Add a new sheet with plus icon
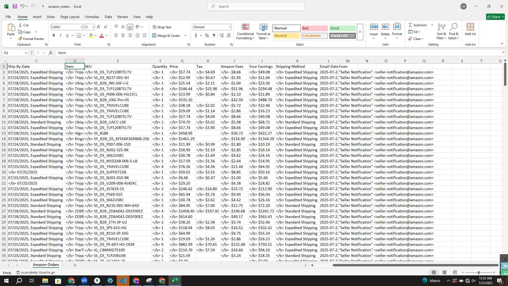The width and height of the screenshot is (508, 286). (x=75, y=265)
